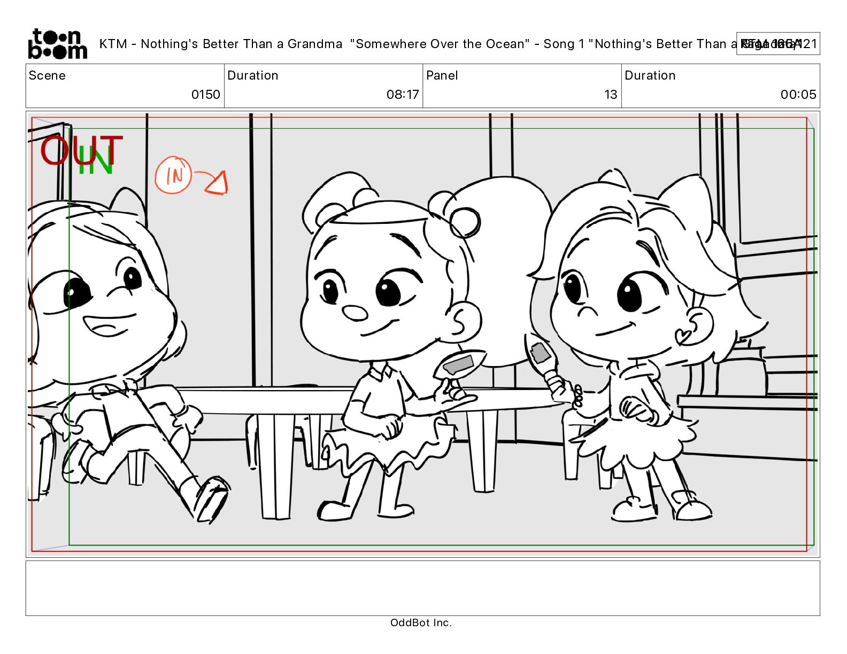Click the 'Panel' header label
Screen dimensions: 847x654
[x=442, y=75]
